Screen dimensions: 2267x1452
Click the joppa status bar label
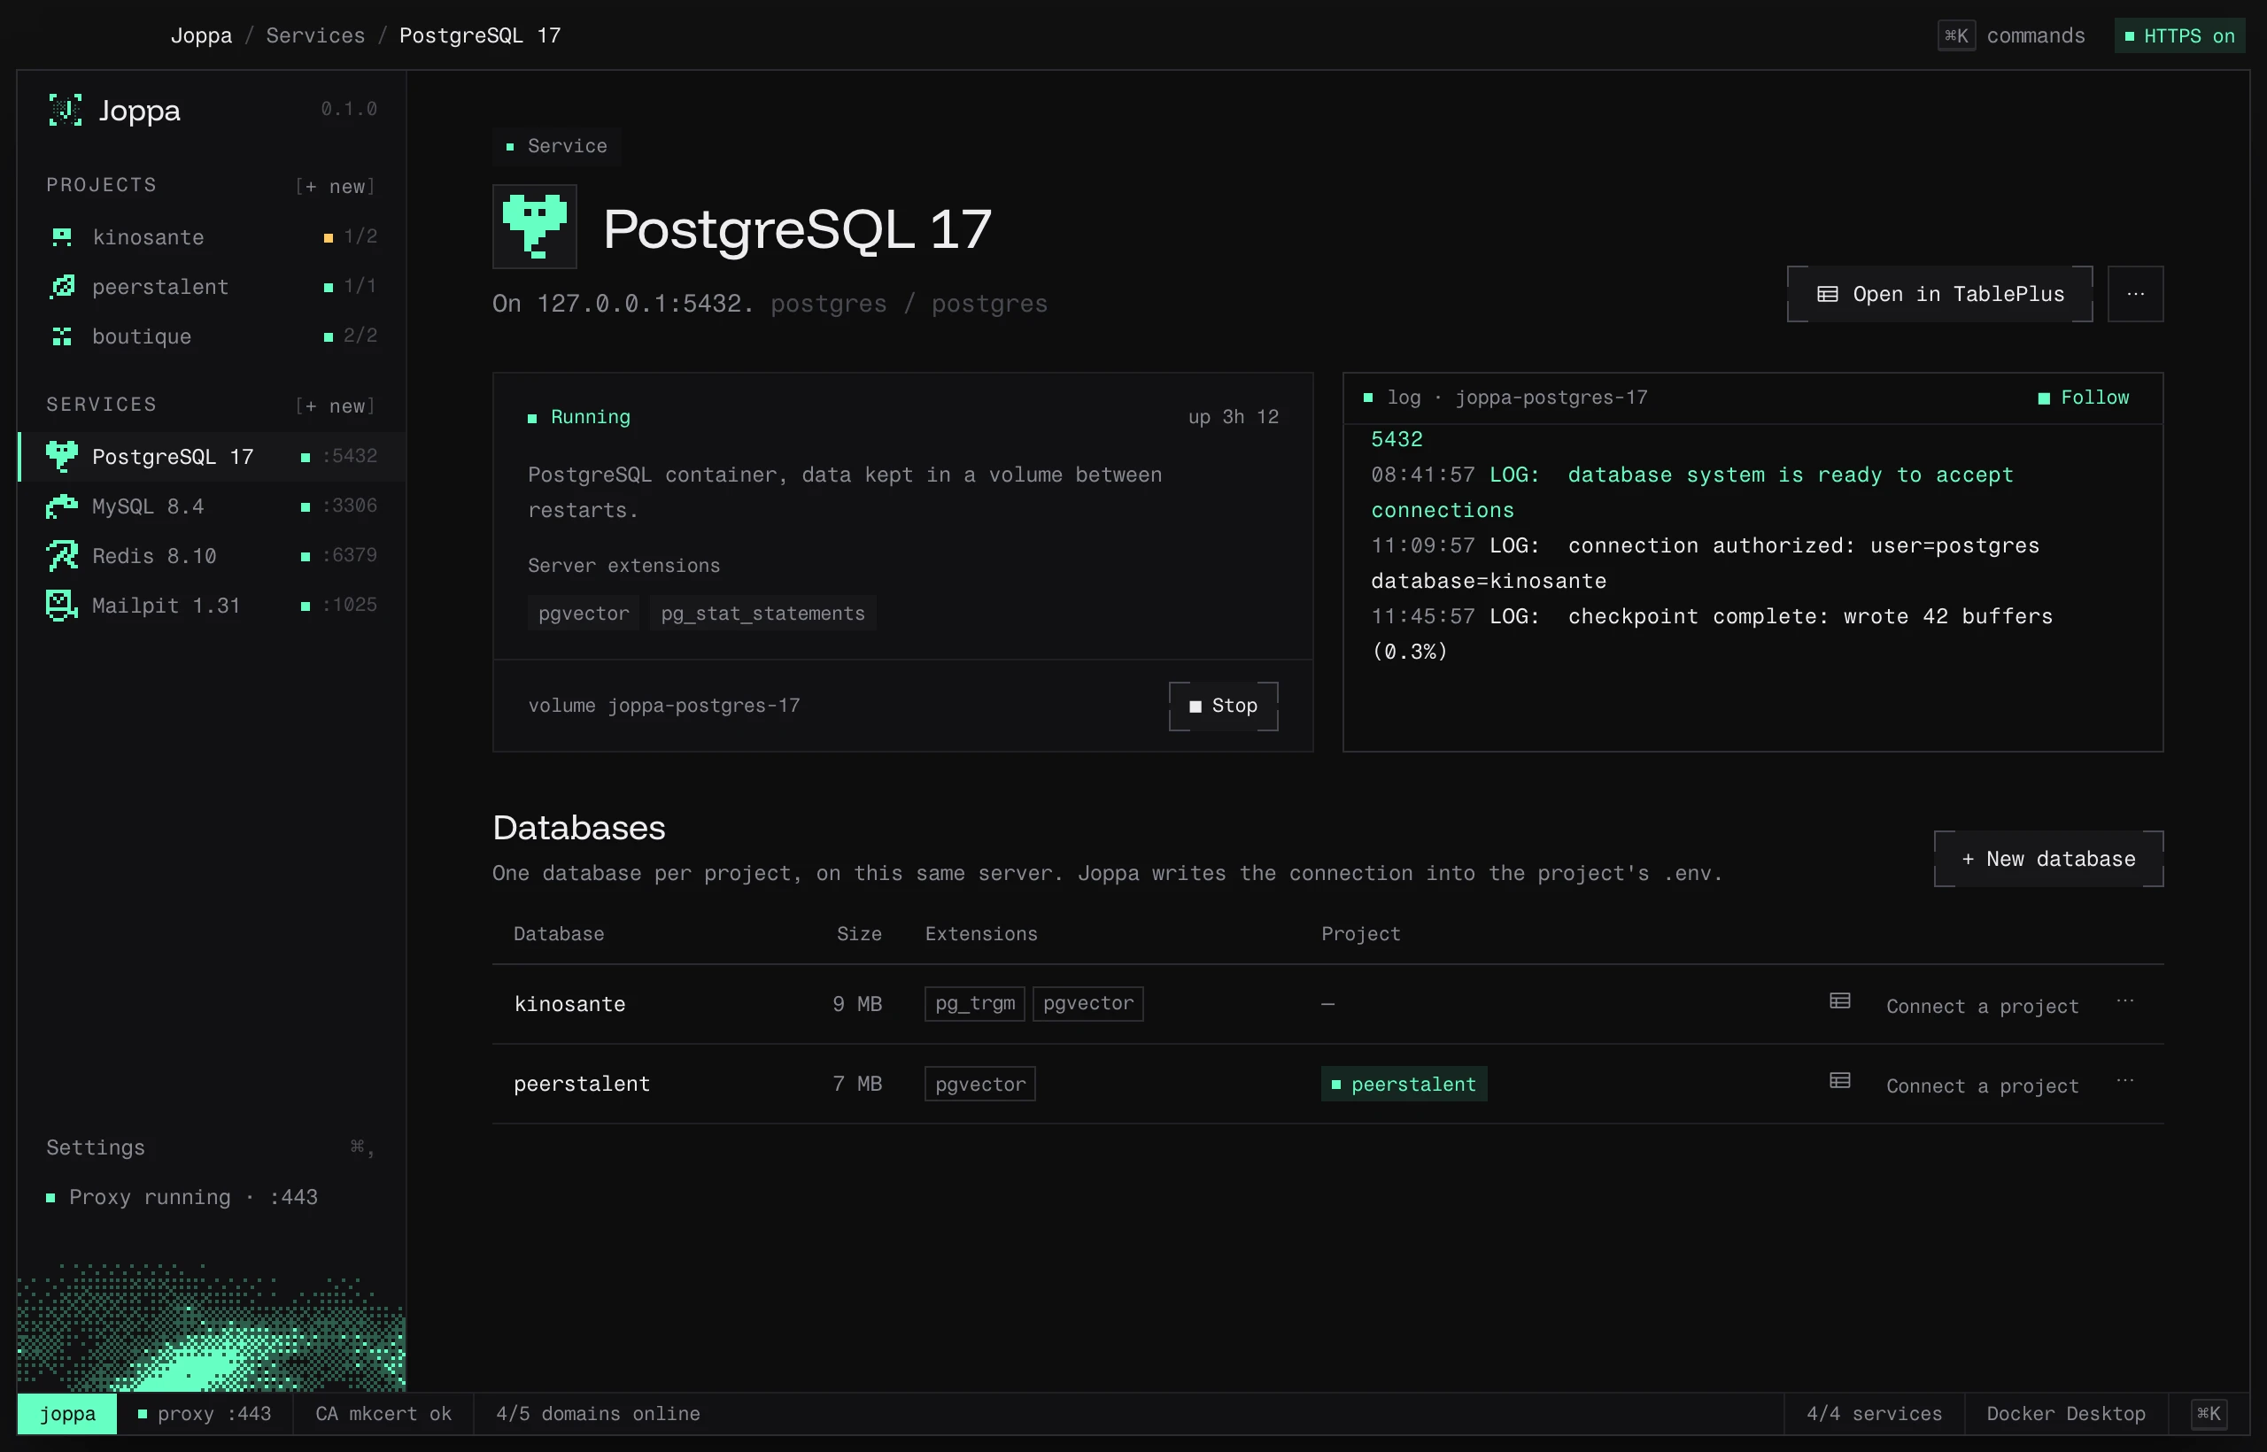67,1413
